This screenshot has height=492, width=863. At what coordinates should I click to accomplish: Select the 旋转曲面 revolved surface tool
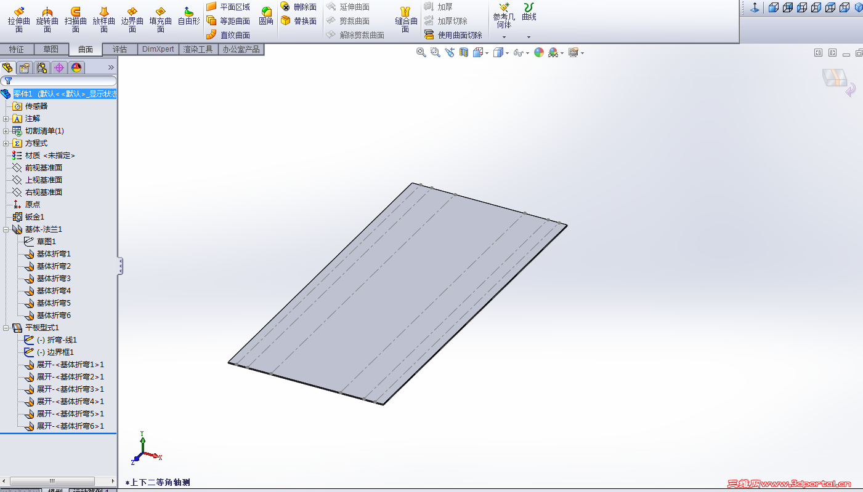pyautogui.click(x=47, y=20)
